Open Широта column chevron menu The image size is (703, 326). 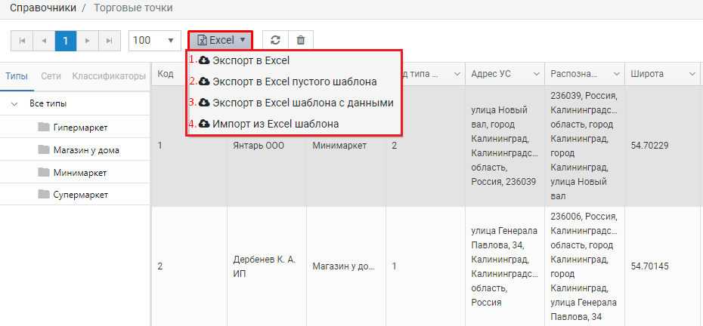(x=692, y=75)
